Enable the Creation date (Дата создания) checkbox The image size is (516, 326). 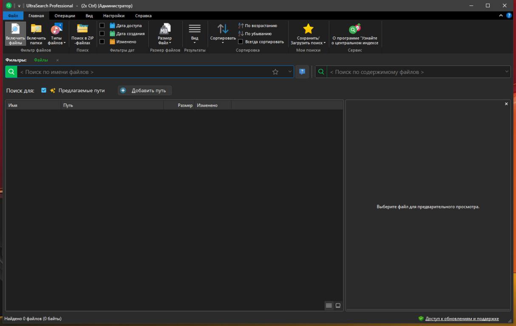pyautogui.click(x=102, y=34)
